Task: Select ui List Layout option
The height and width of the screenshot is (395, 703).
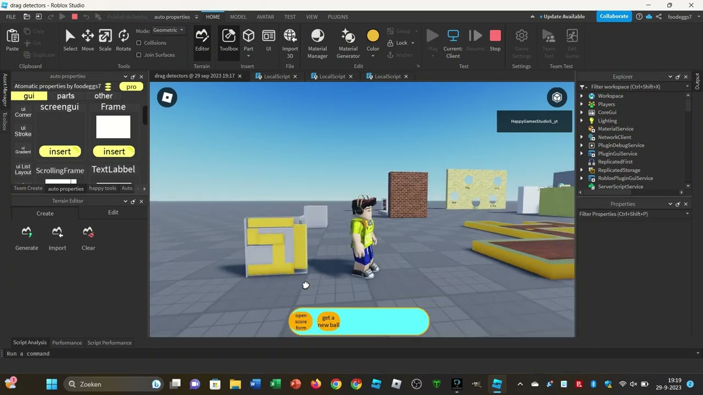Action: click(x=23, y=170)
